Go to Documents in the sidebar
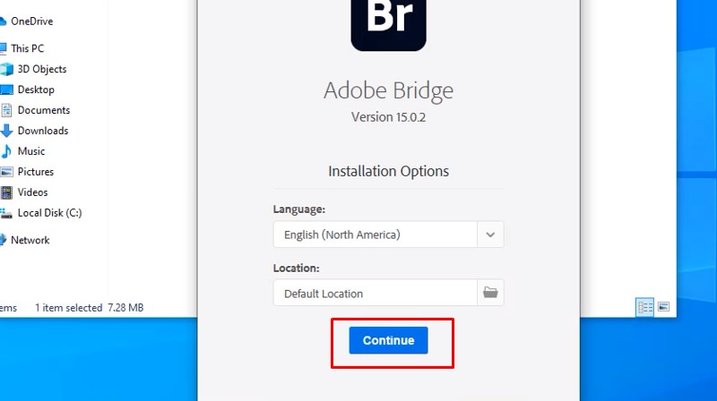The image size is (717, 401). [x=43, y=110]
